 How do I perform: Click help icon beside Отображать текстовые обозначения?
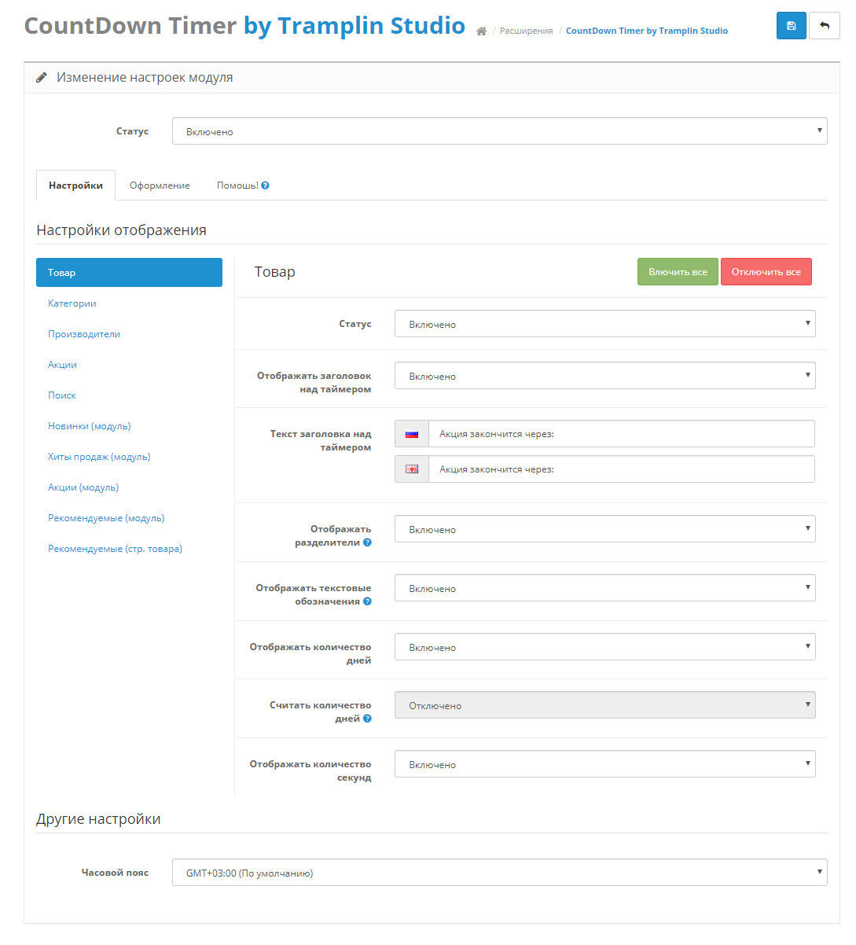(367, 601)
